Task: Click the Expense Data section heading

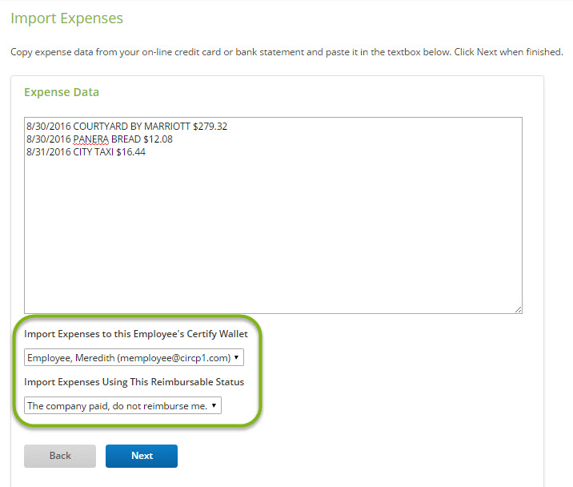Action: coord(62,92)
